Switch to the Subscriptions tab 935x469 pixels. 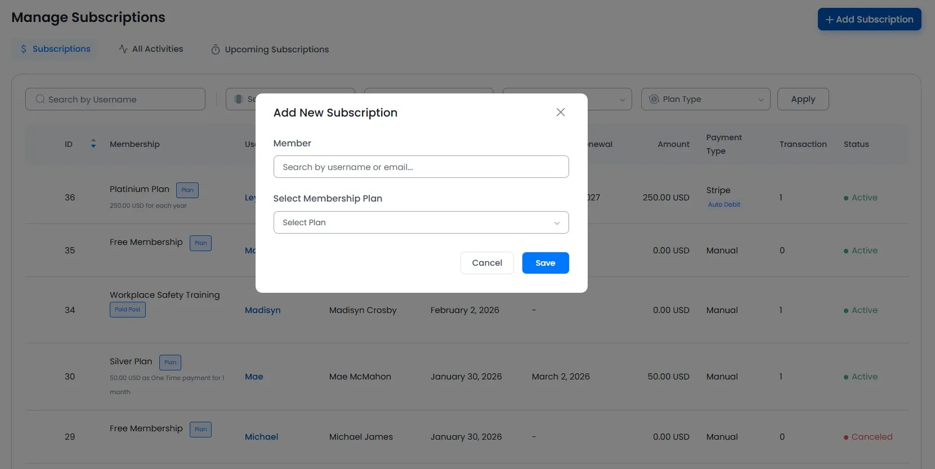(x=55, y=49)
